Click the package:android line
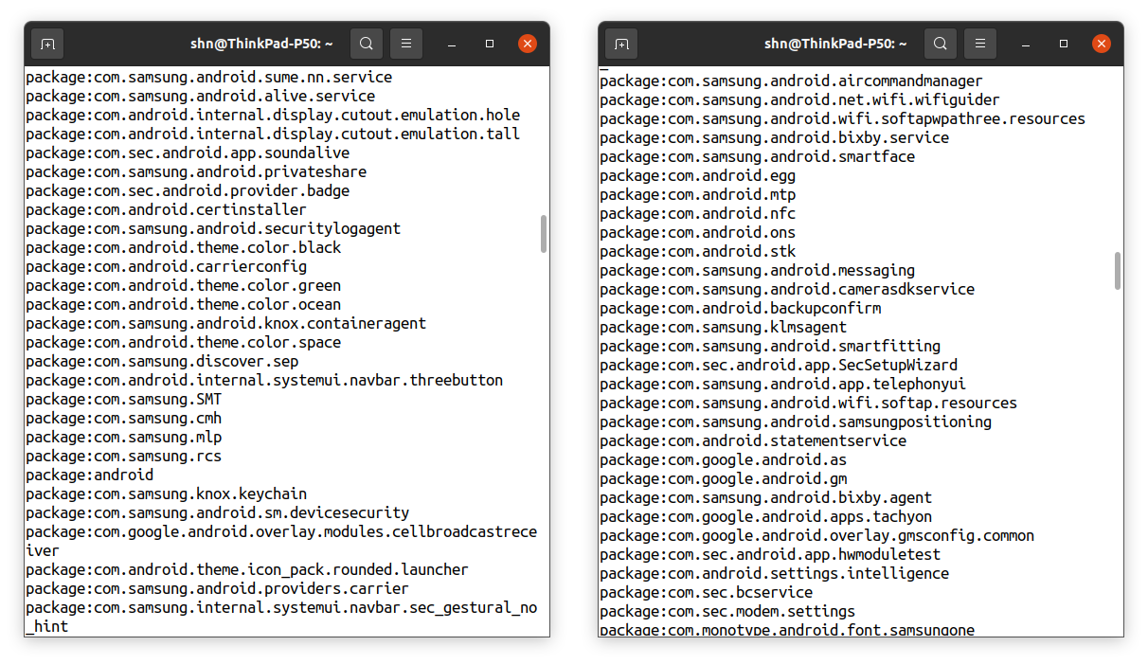Viewport: 1148px width, 664px height. (90, 475)
